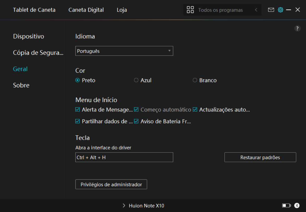306x212 pixels.
Task: Click the battery level icon
Action: (286, 205)
